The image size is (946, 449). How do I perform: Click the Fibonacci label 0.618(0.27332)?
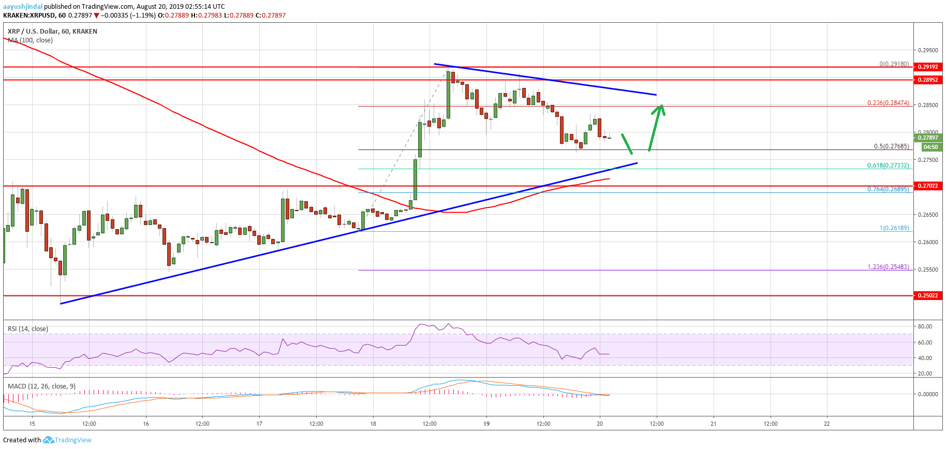[x=888, y=166]
